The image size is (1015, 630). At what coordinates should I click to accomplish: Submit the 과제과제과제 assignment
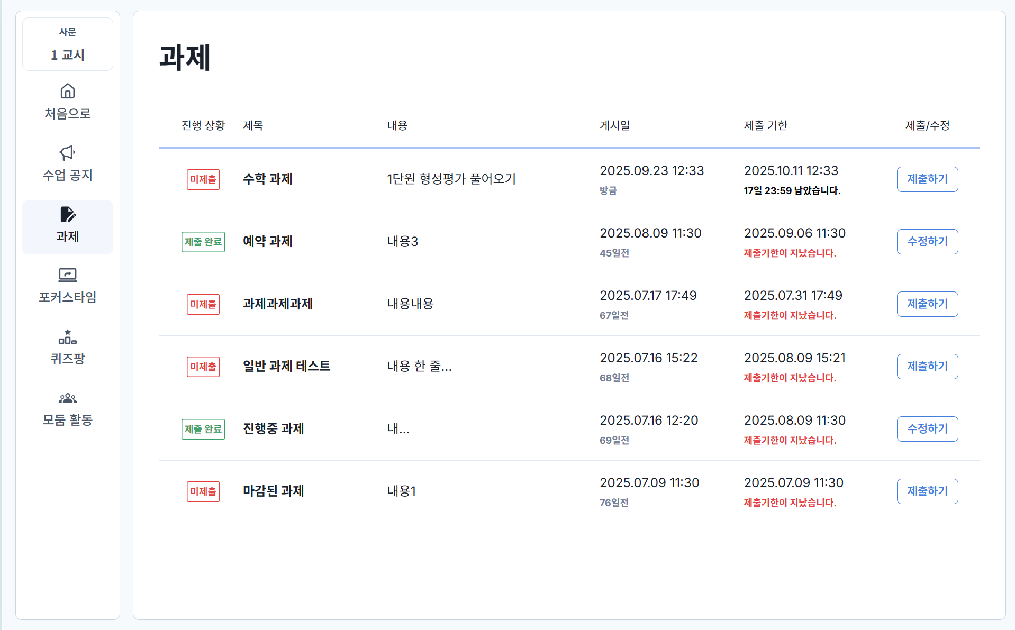coord(927,304)
